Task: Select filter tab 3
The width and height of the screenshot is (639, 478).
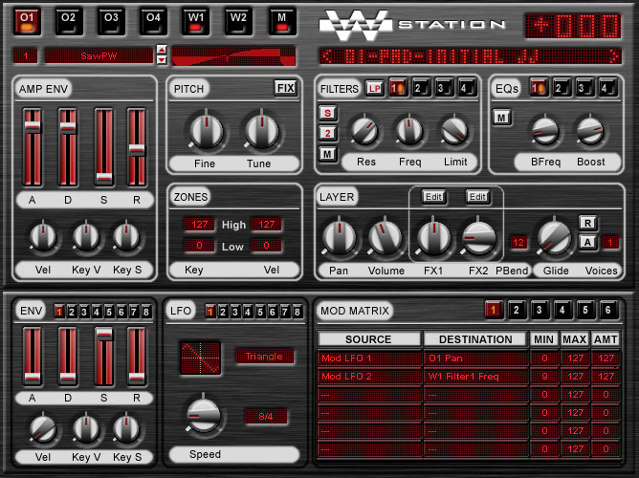Action: (443, 88)
